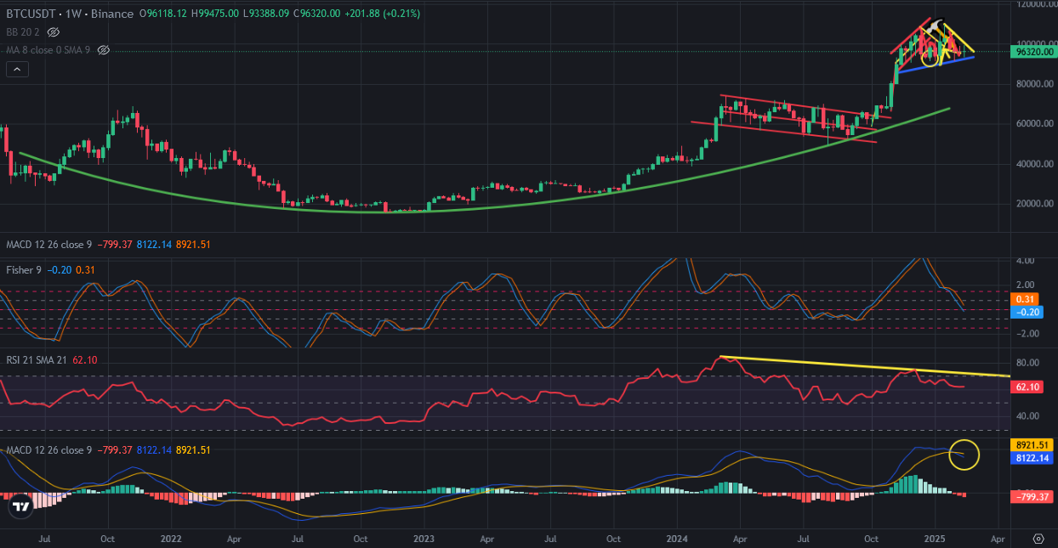The width and height of the screenshot is (1058, 548).
Task: Select the yellow circle drawing in the MACD pane
Action: coord(965,455)
